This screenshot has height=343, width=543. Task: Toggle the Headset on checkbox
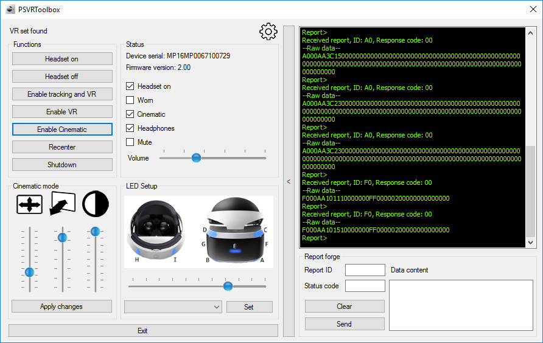click(x=130, y=86)
